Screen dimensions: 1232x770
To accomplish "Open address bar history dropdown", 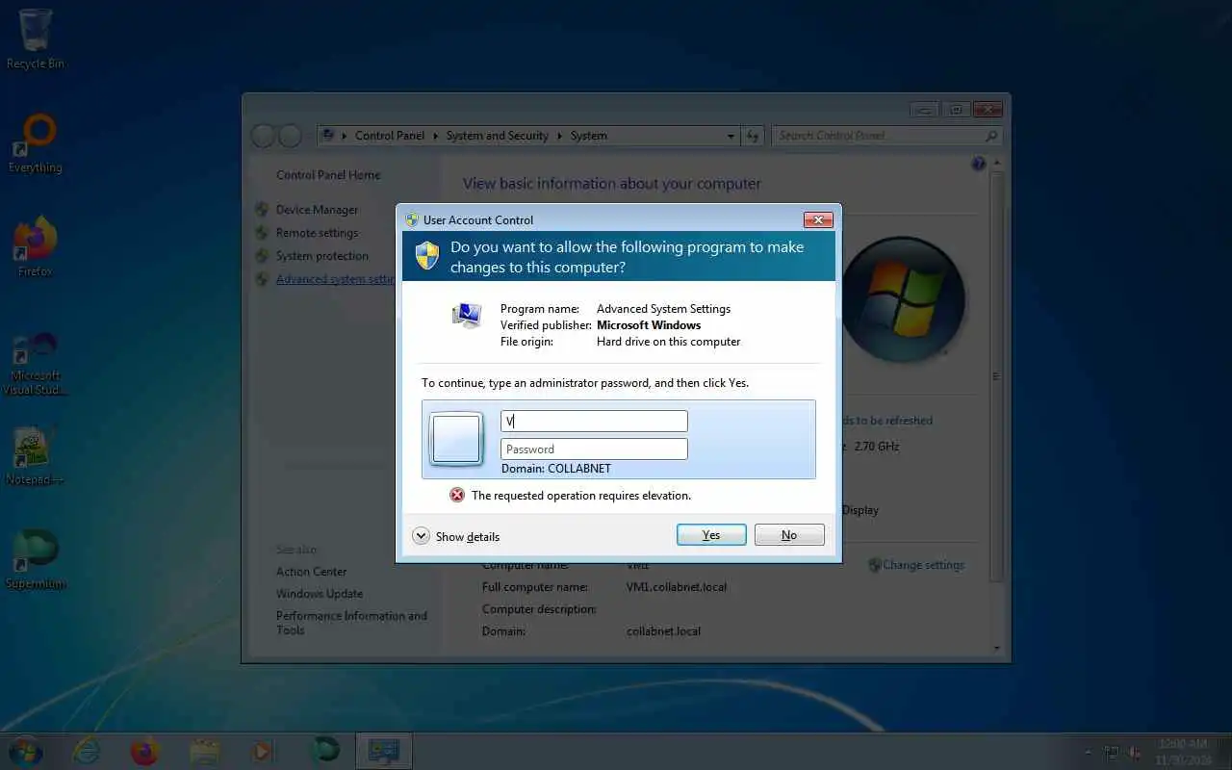I will pos(731,136).
